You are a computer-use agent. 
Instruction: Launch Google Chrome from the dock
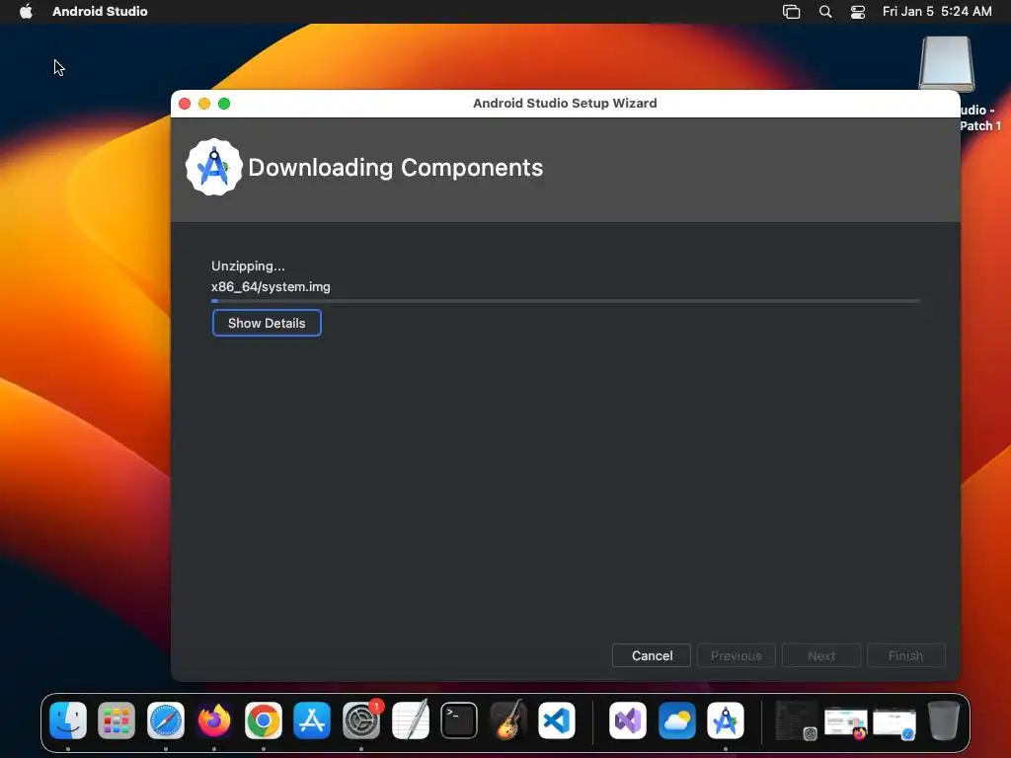(263, 720)
